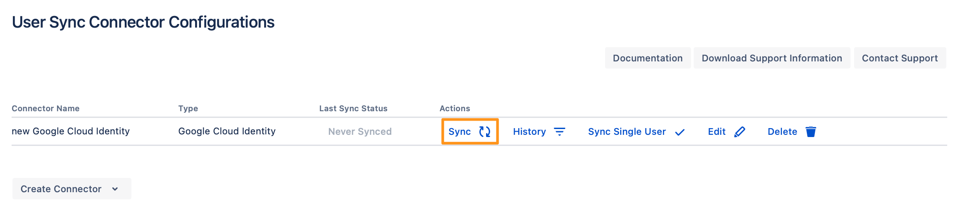Click the trash can delete icon

pyautogui.click(x=811, y=132)
